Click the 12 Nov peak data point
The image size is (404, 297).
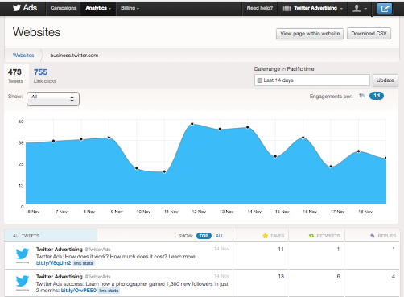(x=192, y=124)
